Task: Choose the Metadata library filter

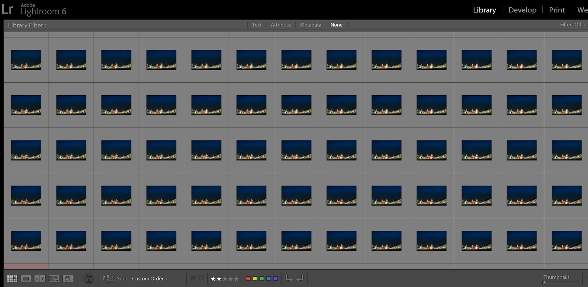Action: click(311, 25)
